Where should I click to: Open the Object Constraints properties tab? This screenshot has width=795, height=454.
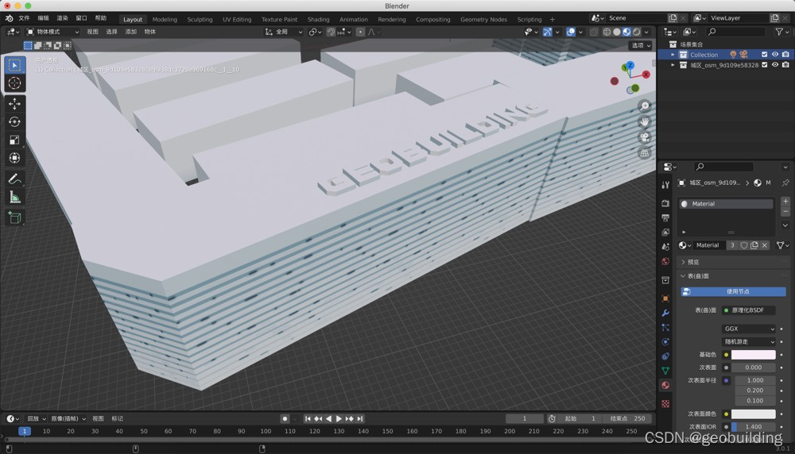click(x=665, y=356)
